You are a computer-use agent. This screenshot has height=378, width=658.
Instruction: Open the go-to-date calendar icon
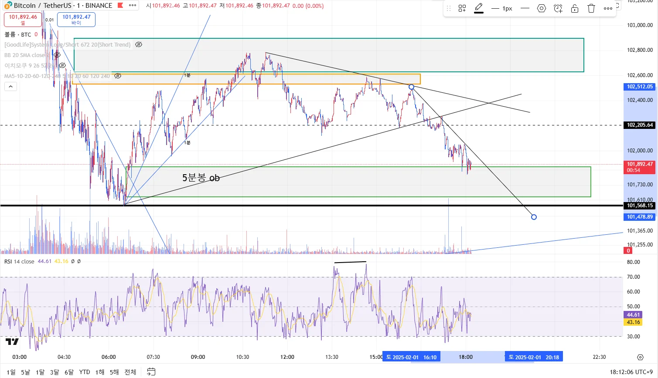click(151, 372)
